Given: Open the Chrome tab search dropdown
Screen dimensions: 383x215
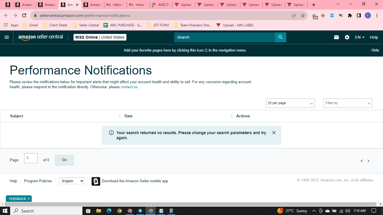Looking at the screenshot, I should coord(338,4).
